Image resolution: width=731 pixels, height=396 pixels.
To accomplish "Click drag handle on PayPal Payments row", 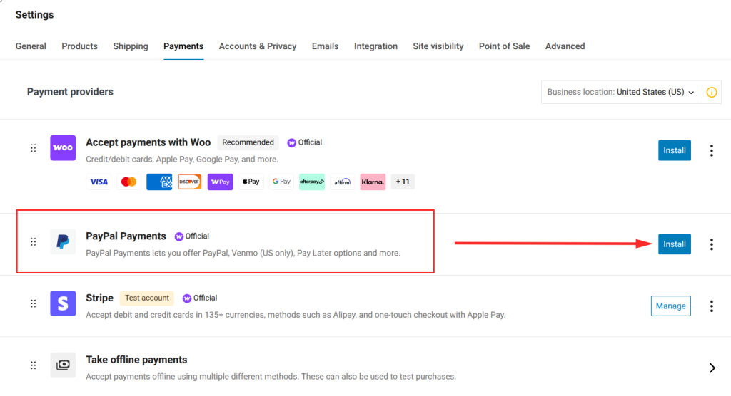I will [33, 241].
